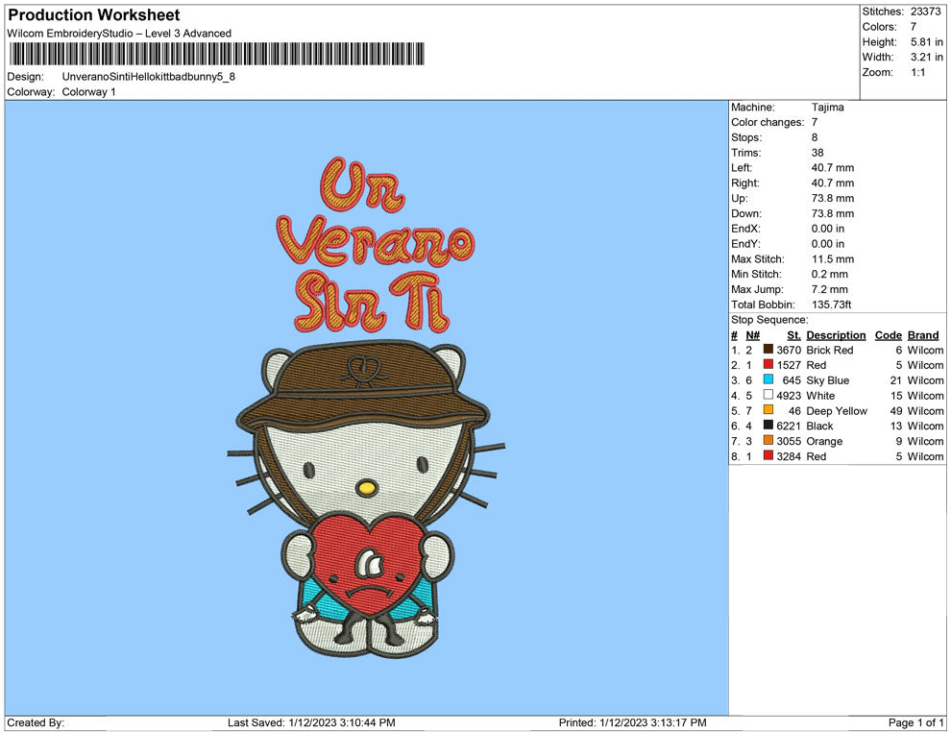Click the Brand column header
The image size is (951, 732).
tap(923, 335)
